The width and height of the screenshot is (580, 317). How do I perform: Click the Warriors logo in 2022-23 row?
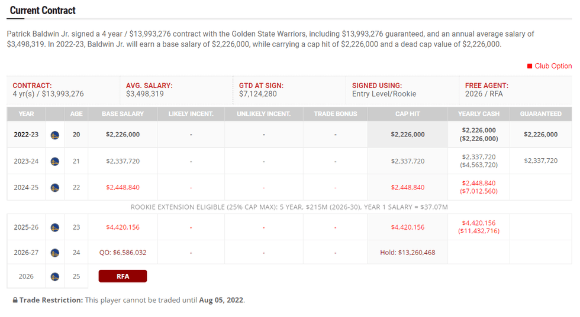tap(55, 135)
